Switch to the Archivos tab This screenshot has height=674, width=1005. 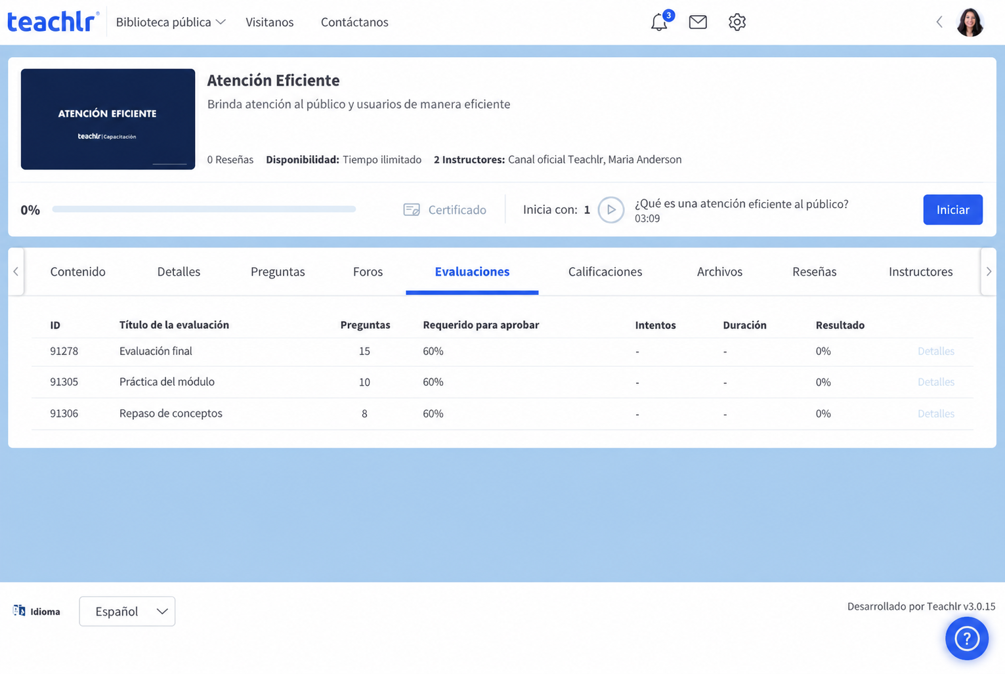point(719,272)
